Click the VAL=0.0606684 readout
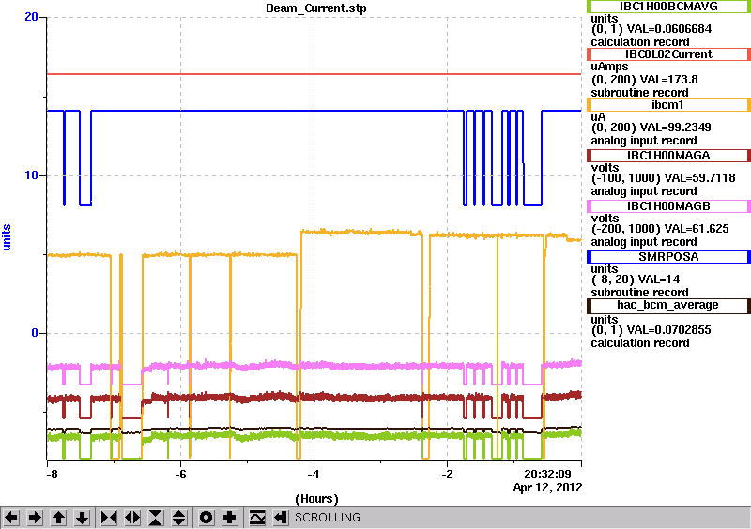751x529 pixels. click(x=669, y=29)
